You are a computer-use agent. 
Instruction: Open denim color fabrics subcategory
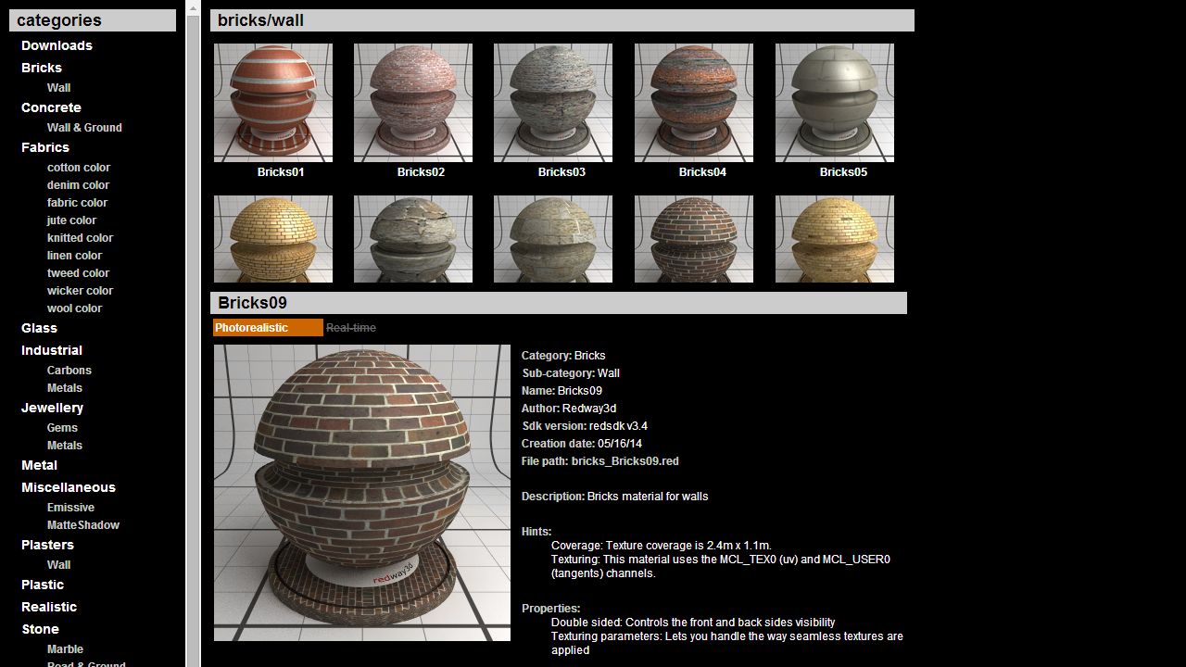pos(78,185)
